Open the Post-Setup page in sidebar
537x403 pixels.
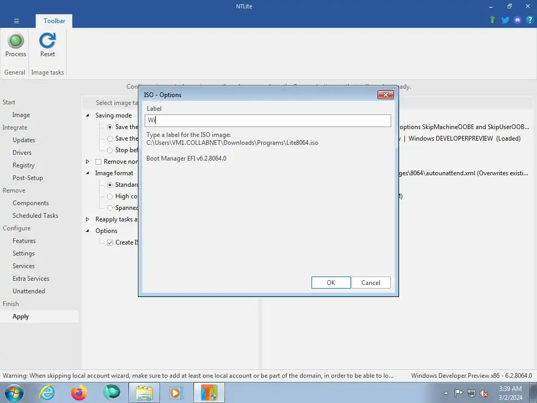tap(28, 178)
